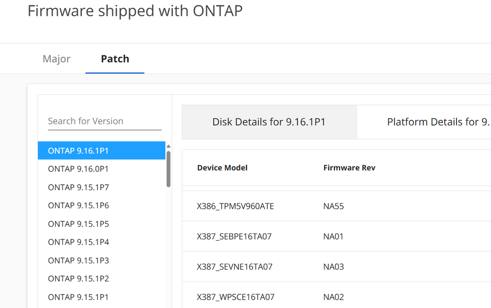Click the Firmware Rev column header

[x=349, y=168]
